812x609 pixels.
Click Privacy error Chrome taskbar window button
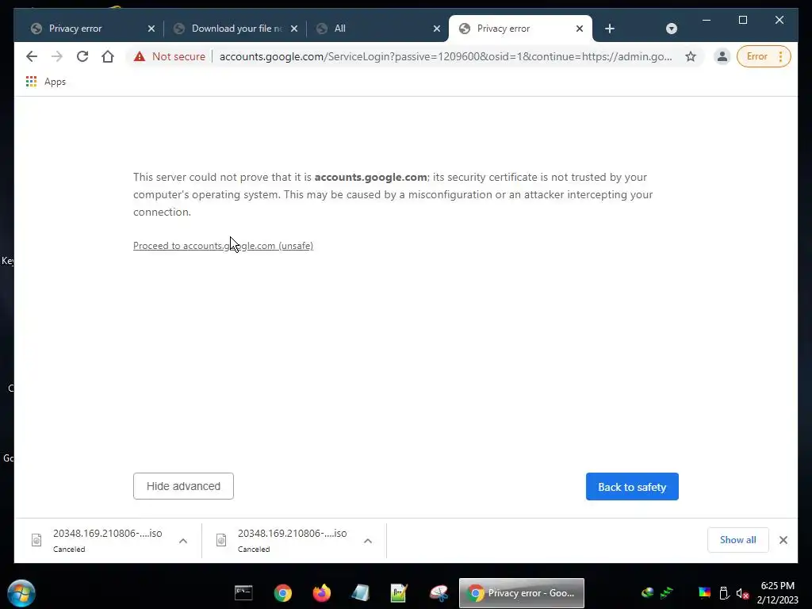tap(522, 593)
